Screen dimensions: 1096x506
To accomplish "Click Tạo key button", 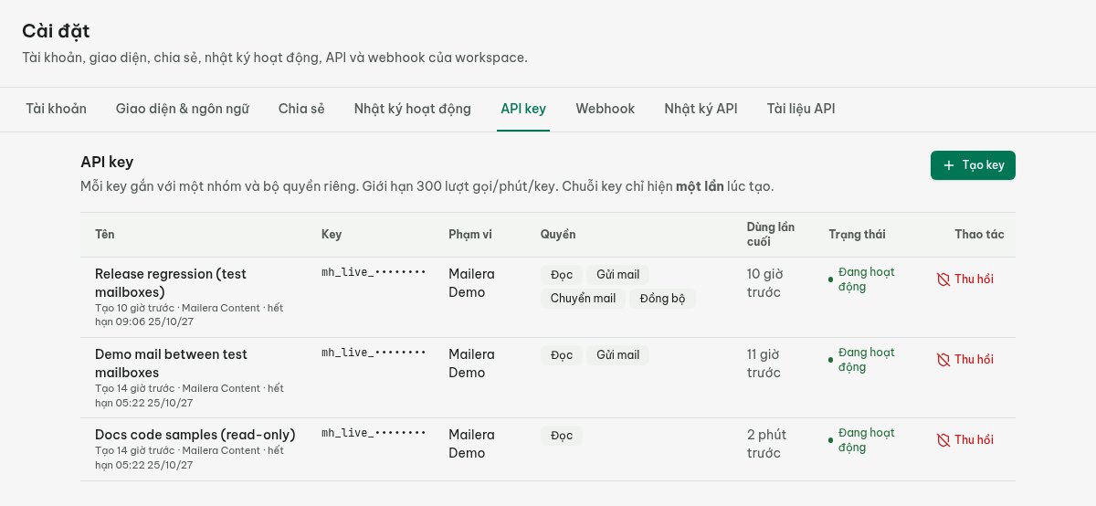I will [x=973, y=165].
